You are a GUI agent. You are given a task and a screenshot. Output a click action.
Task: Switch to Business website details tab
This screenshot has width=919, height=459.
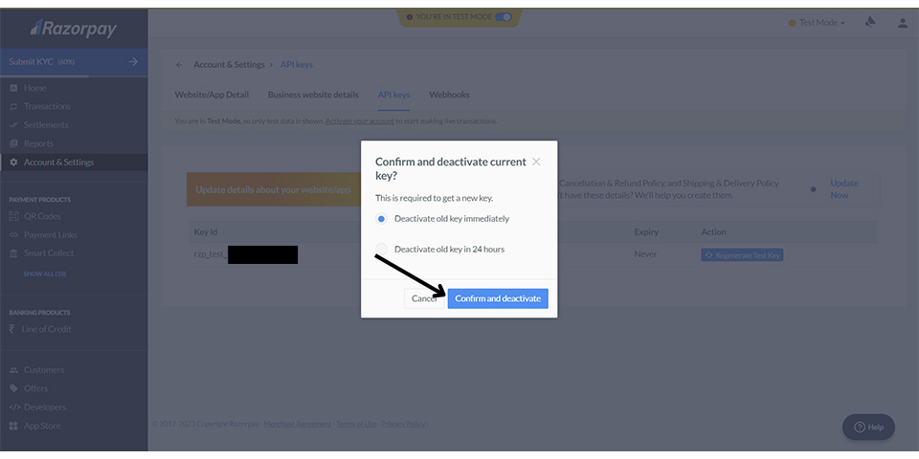(x=313, y=95)
